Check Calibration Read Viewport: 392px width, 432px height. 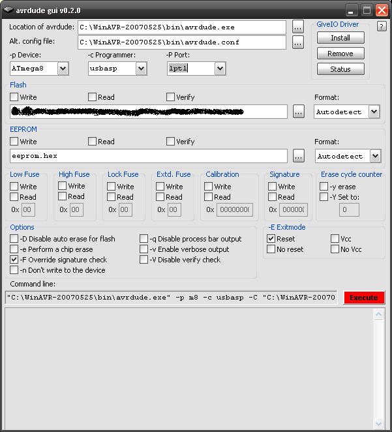[x=208, y=197]
